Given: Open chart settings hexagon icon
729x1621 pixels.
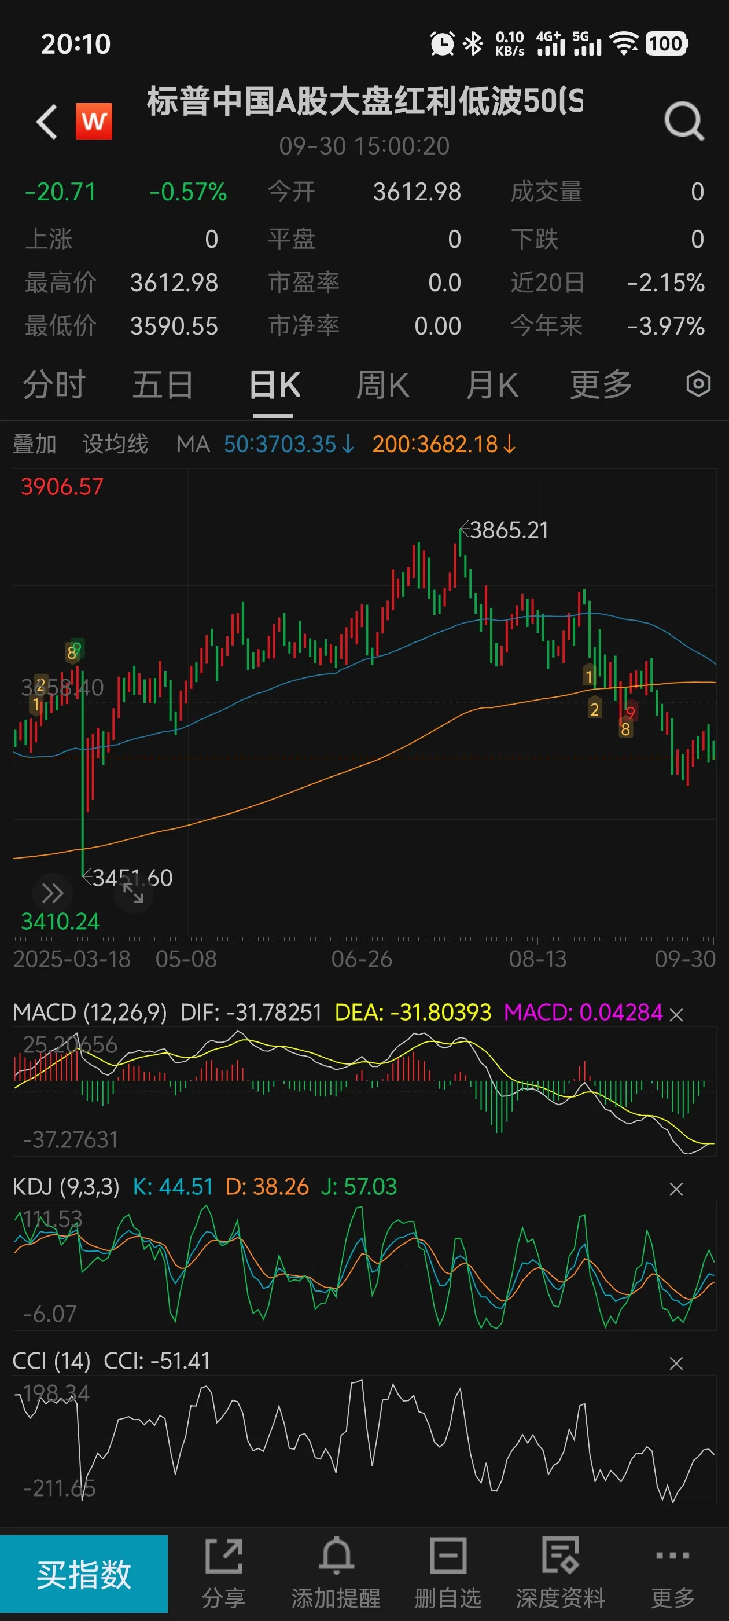Looking at the screenshot, I should coord(698,384).
